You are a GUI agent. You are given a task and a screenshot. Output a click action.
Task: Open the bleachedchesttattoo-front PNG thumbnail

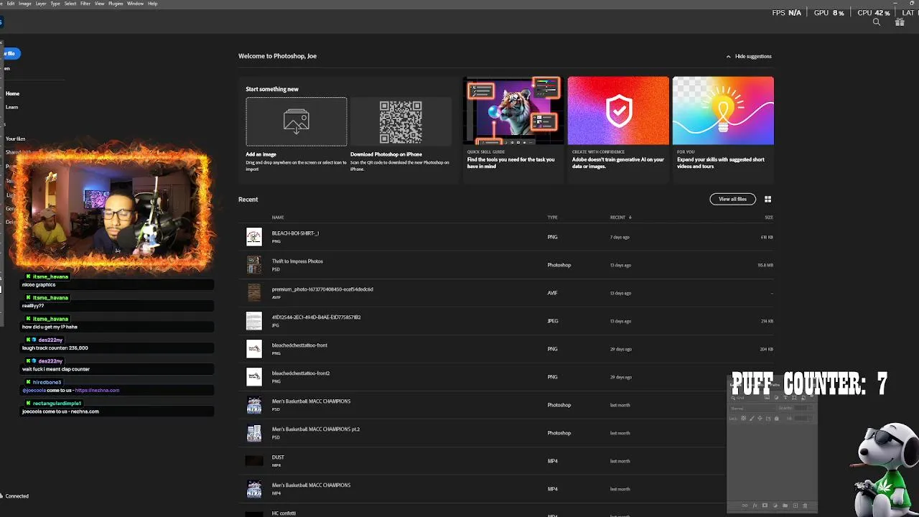click(x=254, y=349)
